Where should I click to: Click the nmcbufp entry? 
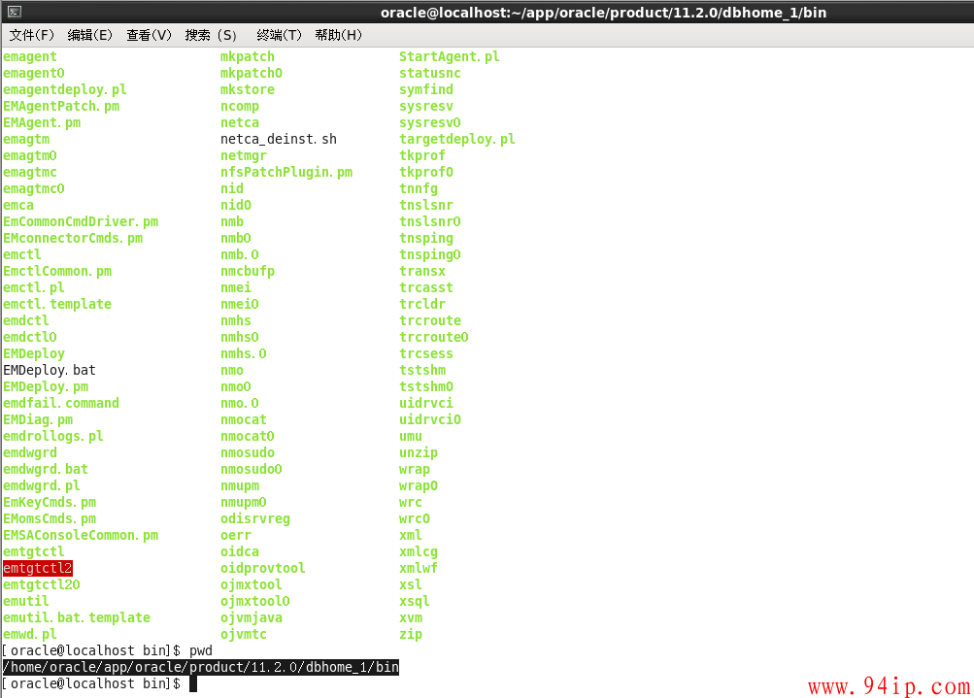248,272
